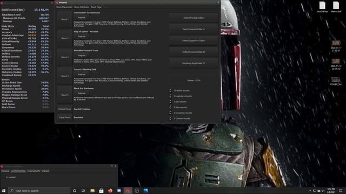Open Unified Crescent Collar dropdown

tap(194, 52)
